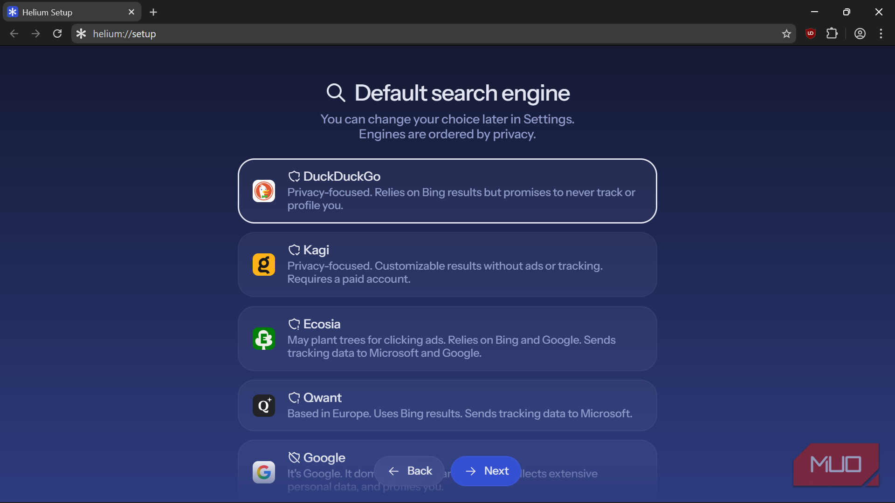Open a new tab with plus button
The width and height of the screenshot is (895, 503).
153,12
